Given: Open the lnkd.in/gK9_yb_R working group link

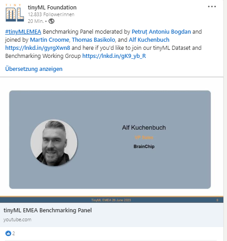Looking at the screenshot, I should click(x=114, y=56).
